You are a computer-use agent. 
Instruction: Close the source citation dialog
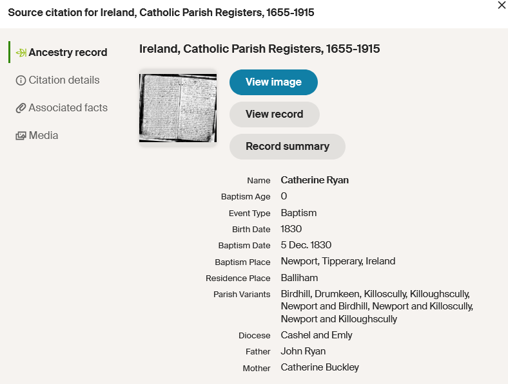coord(502,5)
